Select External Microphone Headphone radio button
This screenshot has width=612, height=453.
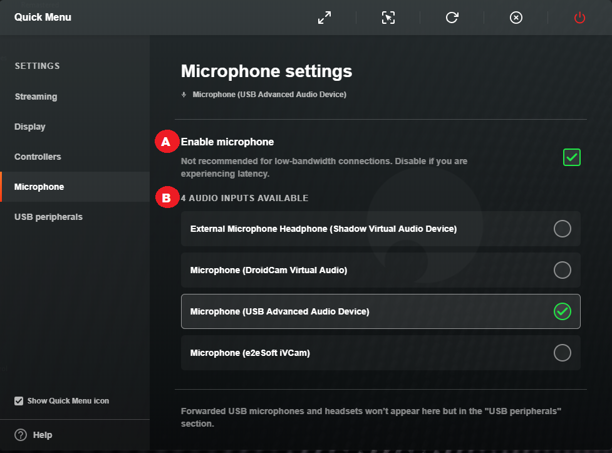pyautogui.click(x=563, y=229)
